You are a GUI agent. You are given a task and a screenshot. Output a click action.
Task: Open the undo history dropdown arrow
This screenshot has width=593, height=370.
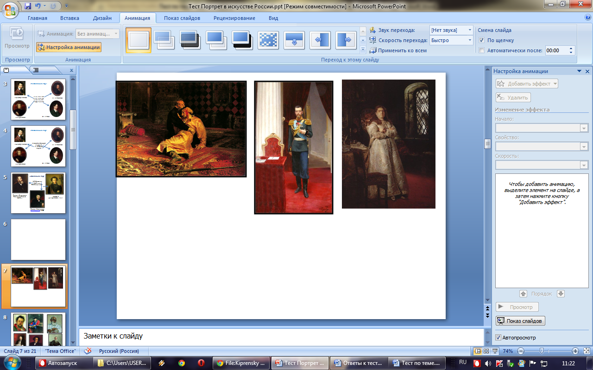(x=44, y=6)
